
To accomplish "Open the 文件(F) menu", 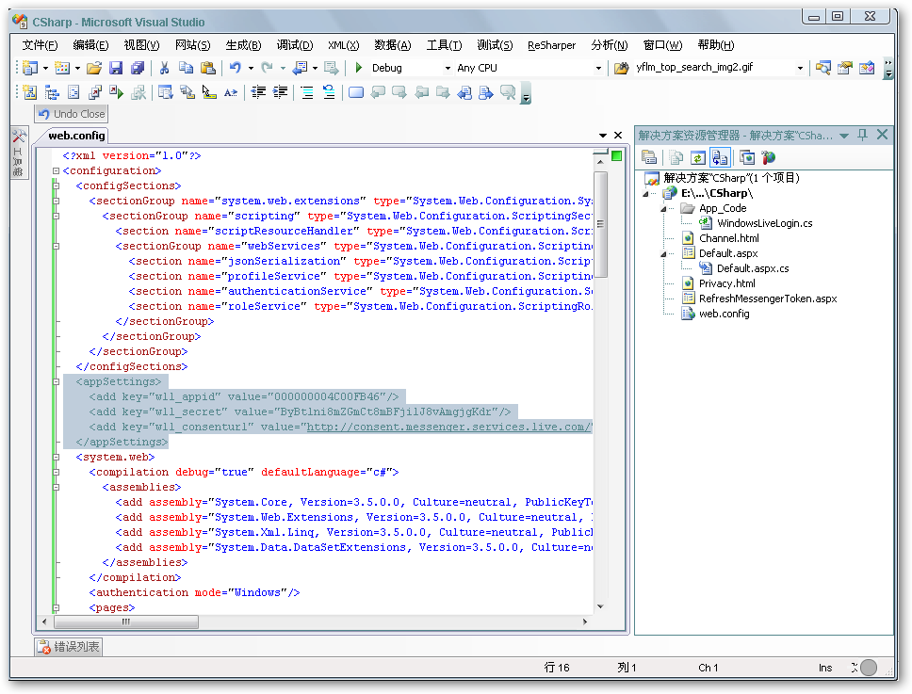I will pyautogui.click(x=41, y=45).
